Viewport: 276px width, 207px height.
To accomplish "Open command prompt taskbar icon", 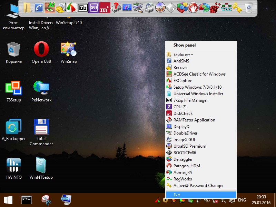I will click(x=27, y=200).
